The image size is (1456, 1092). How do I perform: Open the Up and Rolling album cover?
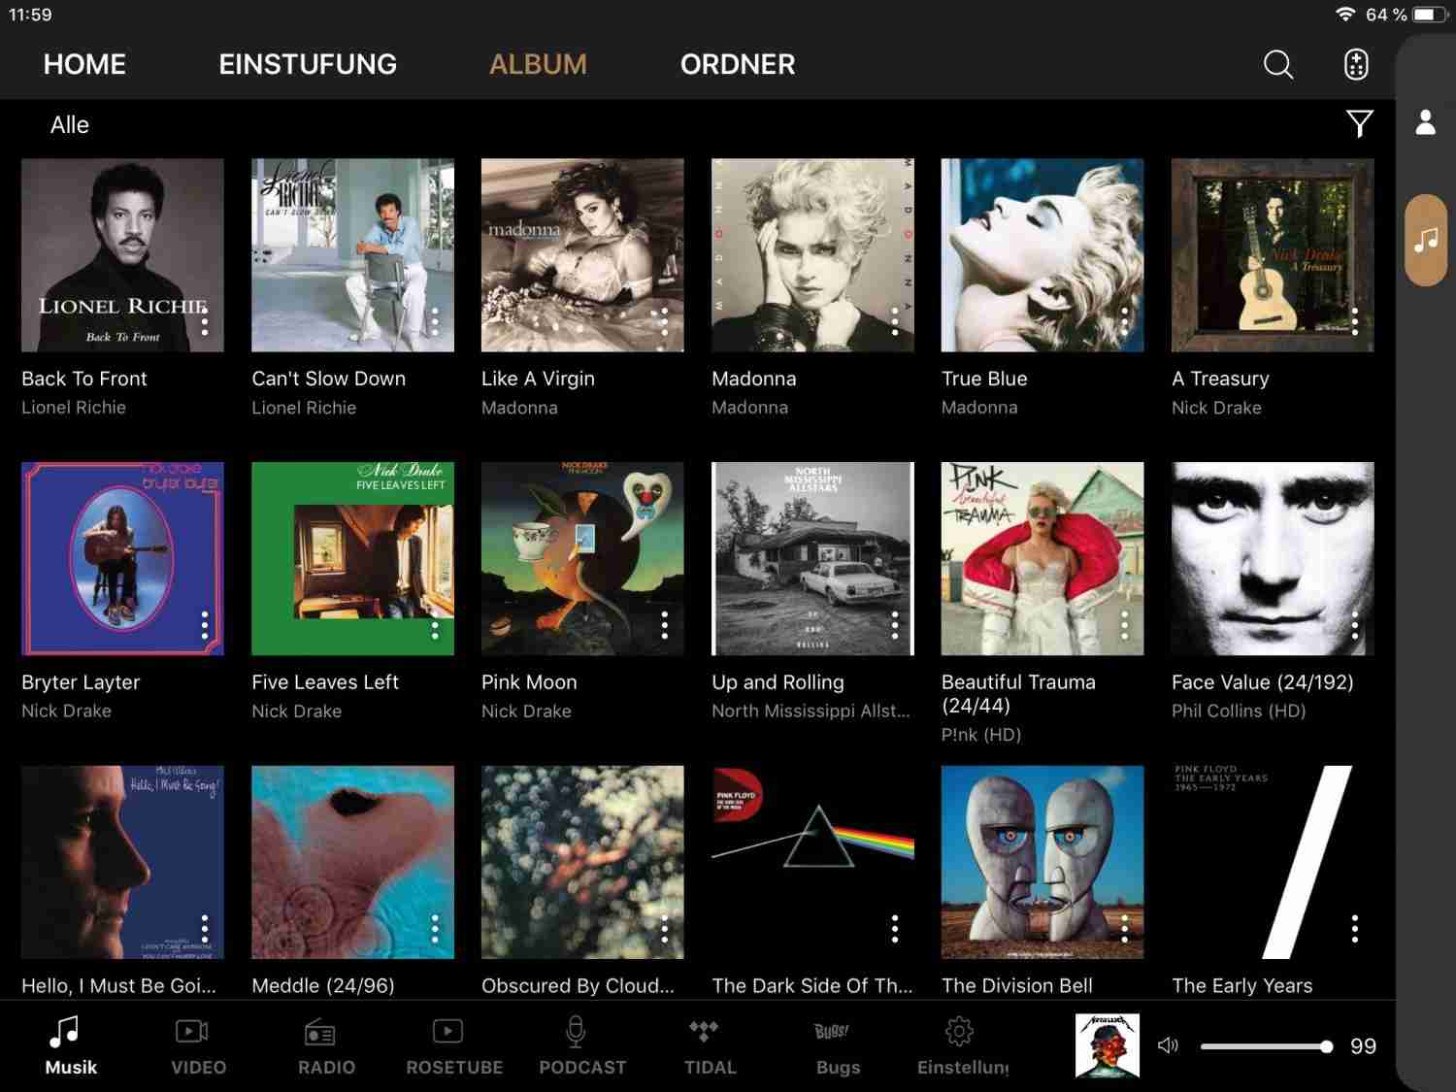tap(812, 558)
